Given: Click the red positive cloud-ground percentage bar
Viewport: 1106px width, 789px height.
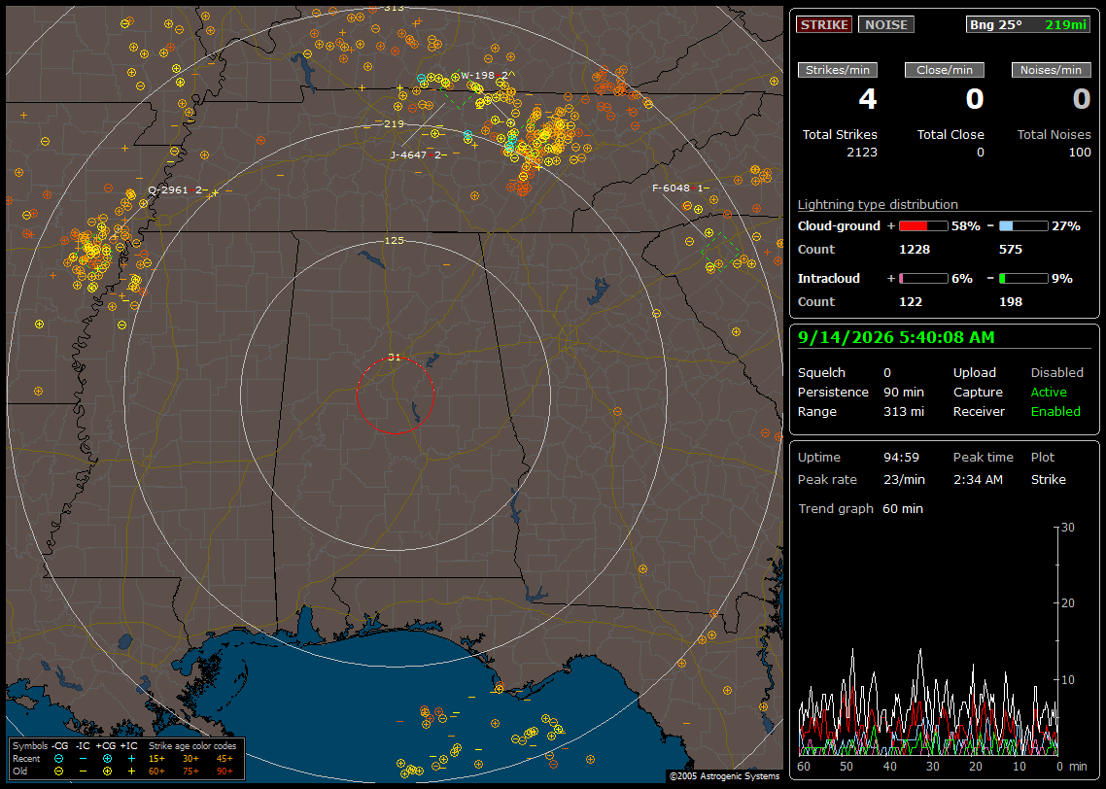Looking at the screenshot, I should [923, 226].
